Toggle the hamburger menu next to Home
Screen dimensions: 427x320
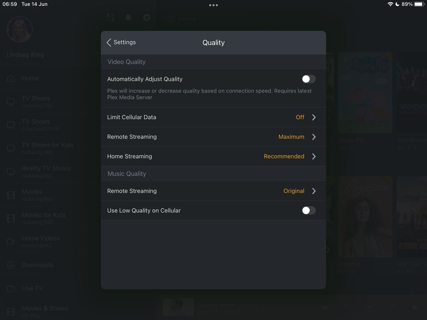click(168, 19)
